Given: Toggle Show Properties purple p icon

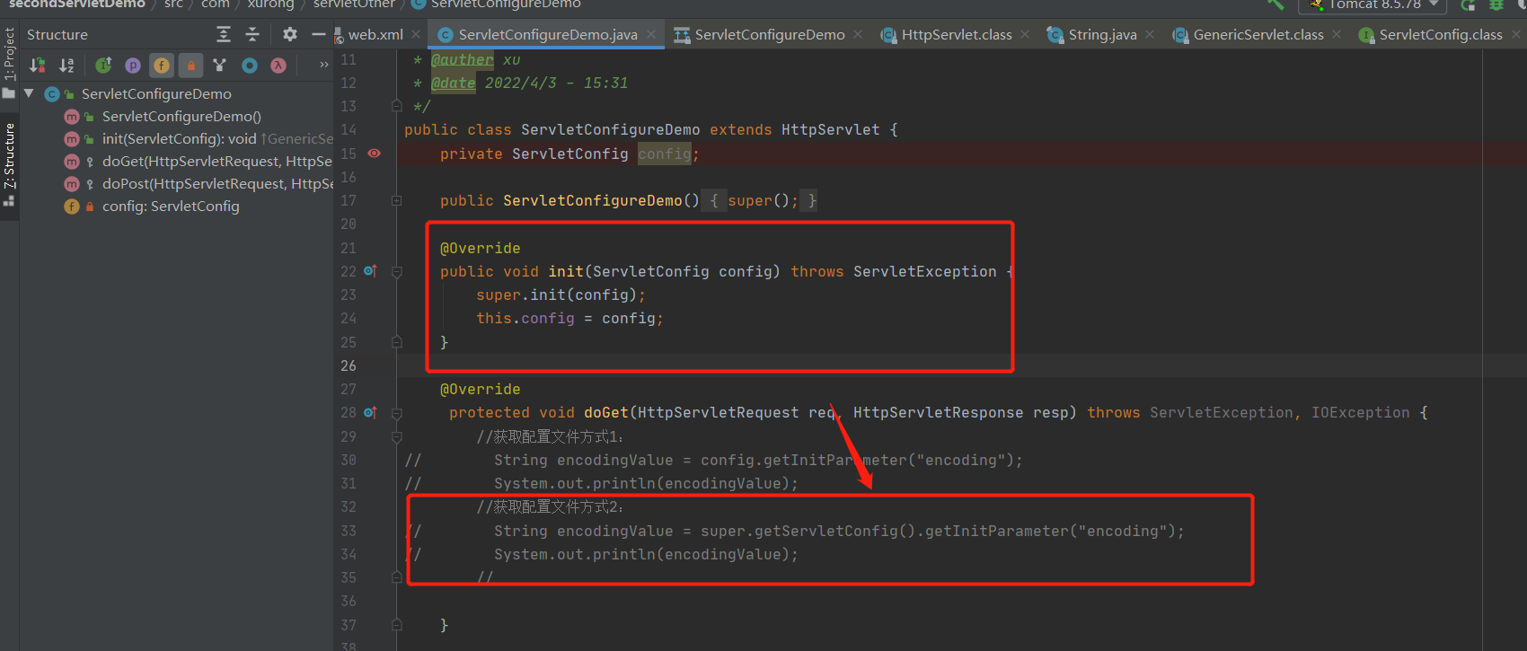Looking at the screenshot, I should [x=133, y=65].
